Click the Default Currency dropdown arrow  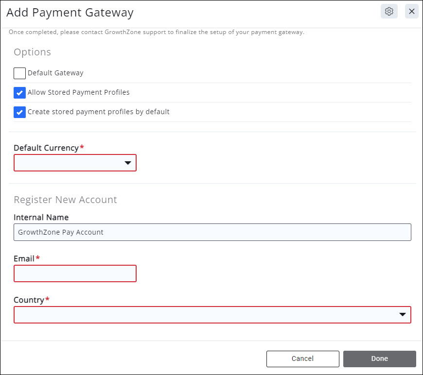[128, 163]
